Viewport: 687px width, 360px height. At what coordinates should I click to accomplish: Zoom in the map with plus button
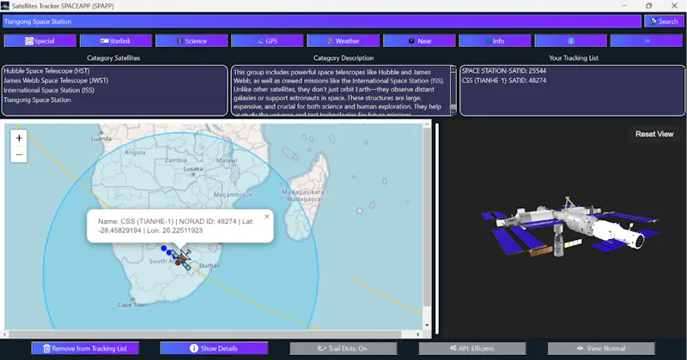point(19,138)
